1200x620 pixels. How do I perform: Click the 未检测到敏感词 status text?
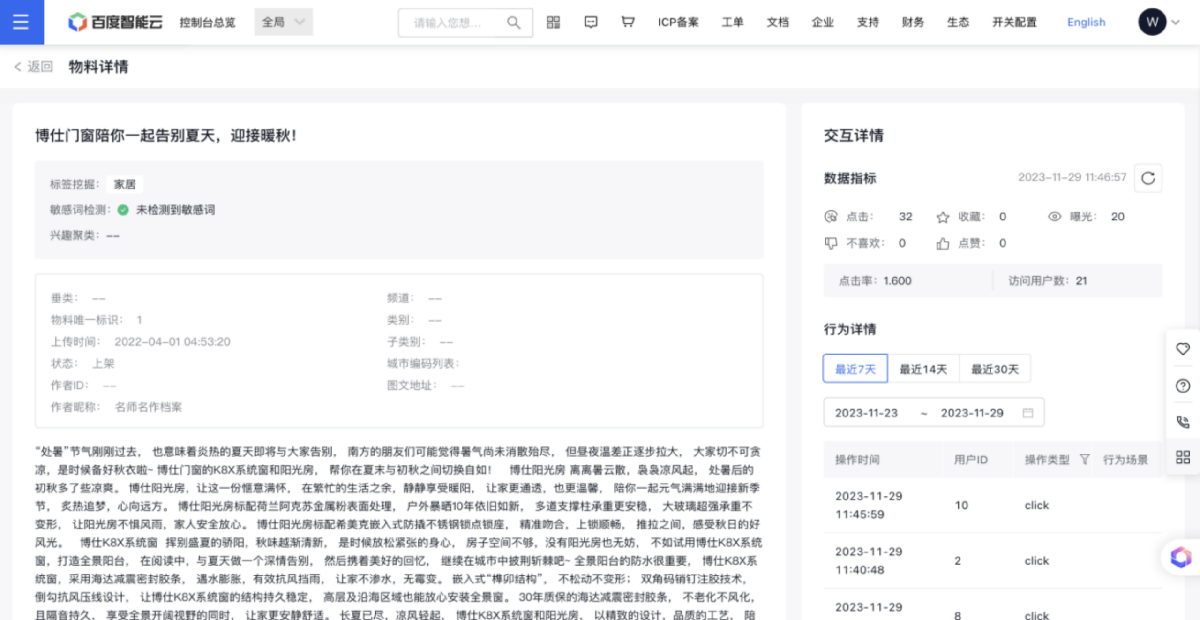pyautogui.click(x=175, y=210)
